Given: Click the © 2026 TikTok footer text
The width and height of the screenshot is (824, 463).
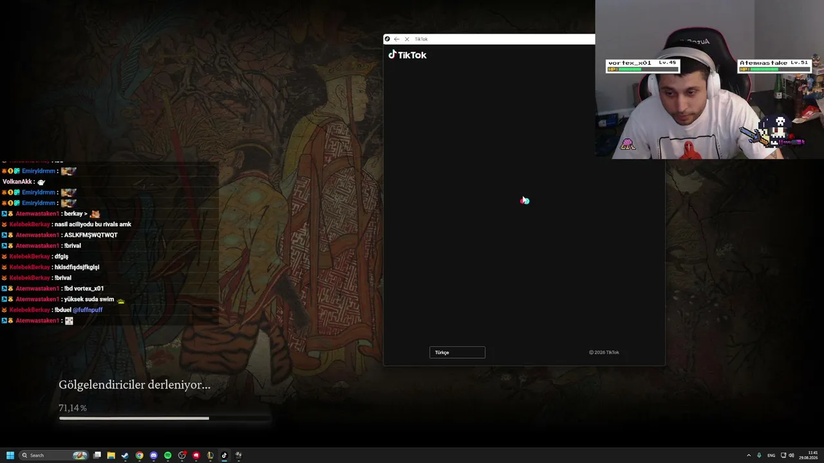Looking at the screenshot, I should pos(604,352).
